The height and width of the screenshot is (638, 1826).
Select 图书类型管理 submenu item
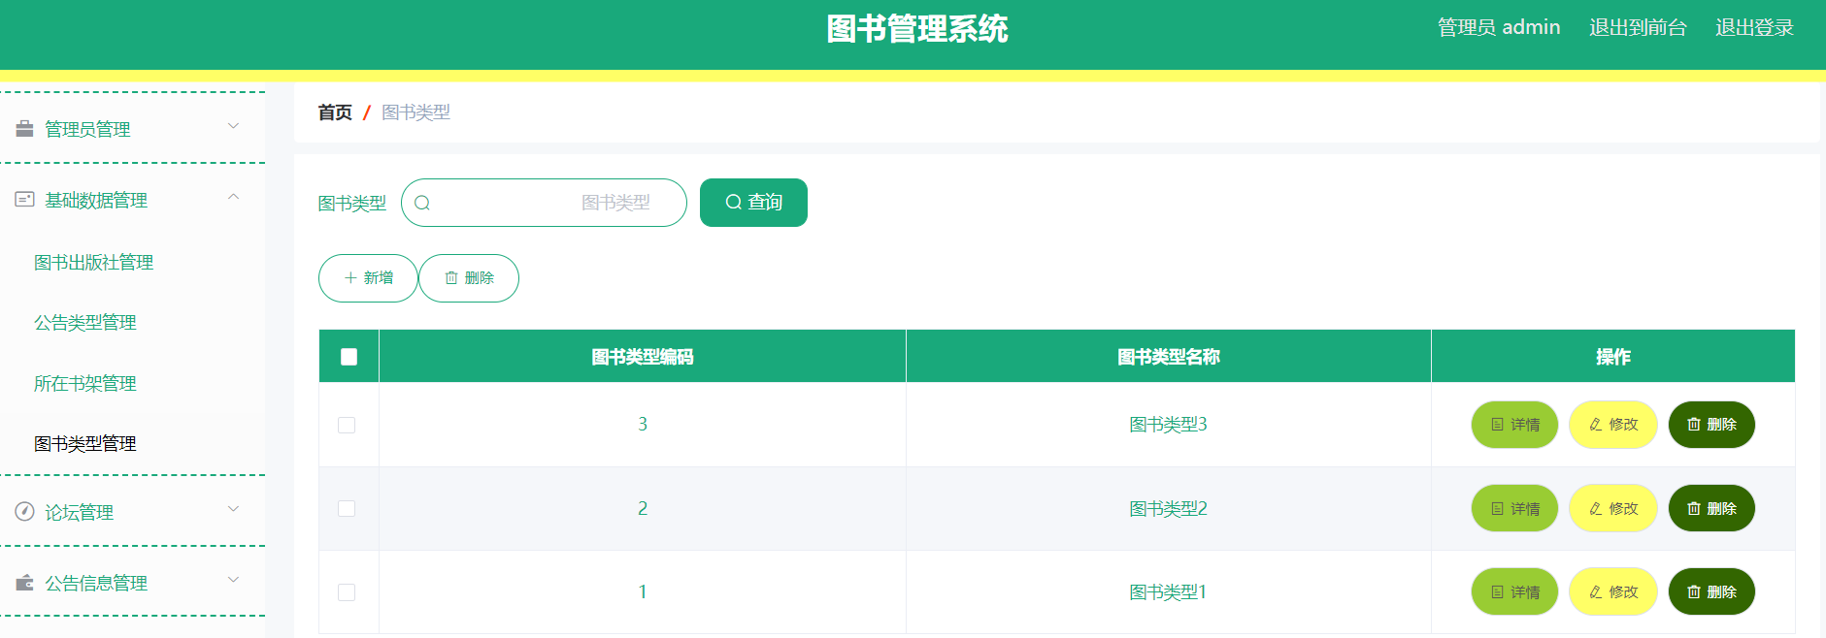click(x=84, y=443)
